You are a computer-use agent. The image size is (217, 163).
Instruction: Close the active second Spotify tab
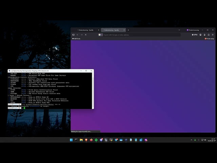(124, 30)
